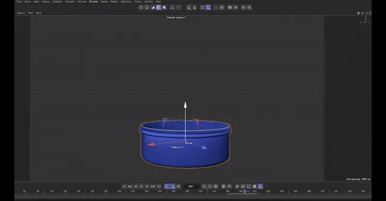Open the Spline menu

tap(28, 1)
